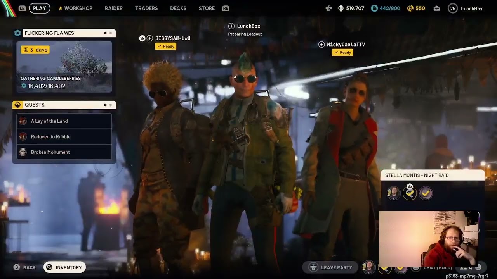Open quest Broken Monument
Viewport: 497px width, 279px height.
pos(64,152)
